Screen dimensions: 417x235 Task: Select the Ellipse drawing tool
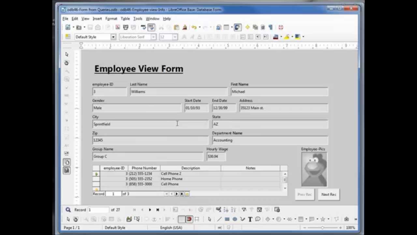[235, 219]
